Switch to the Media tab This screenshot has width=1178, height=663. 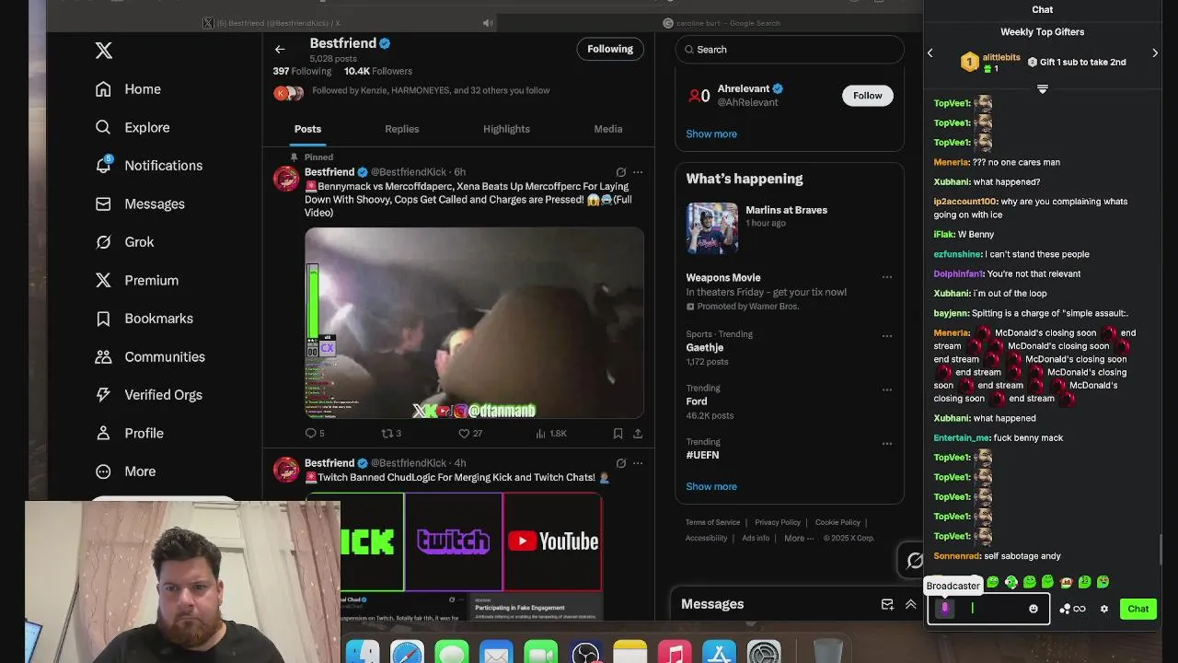coord(608,129)
